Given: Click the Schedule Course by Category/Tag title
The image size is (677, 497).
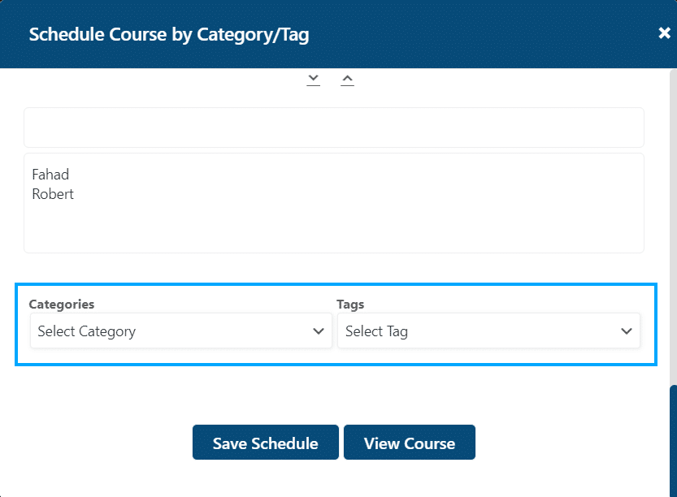Looking at the screenshot, I should [x=169, y=34].
